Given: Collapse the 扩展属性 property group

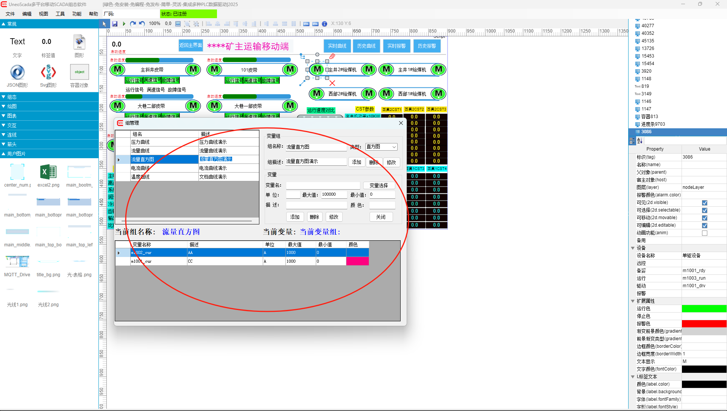Looking at the screenshot, I should 633,301.
